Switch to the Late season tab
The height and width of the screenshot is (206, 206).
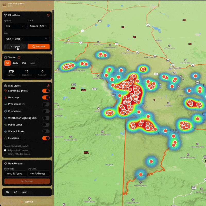(32, 63)
